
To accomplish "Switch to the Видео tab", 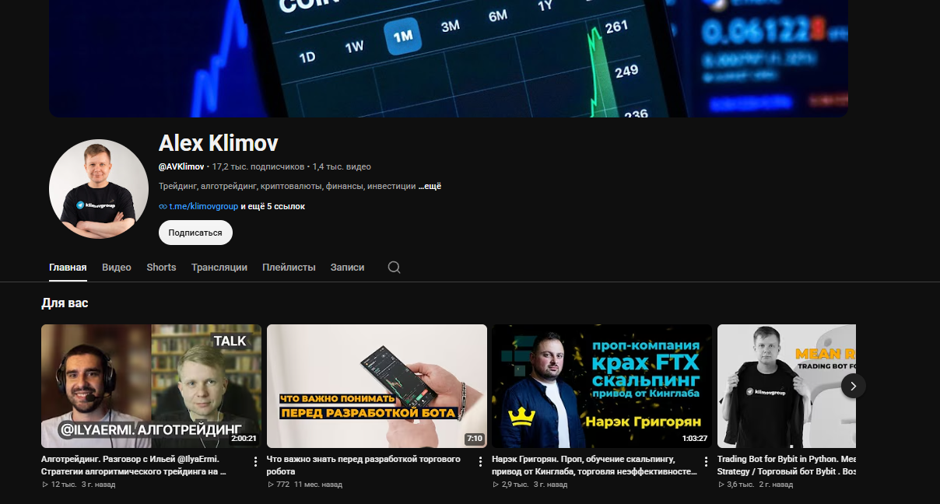I will pyautogui.click(x=117, y=268).
